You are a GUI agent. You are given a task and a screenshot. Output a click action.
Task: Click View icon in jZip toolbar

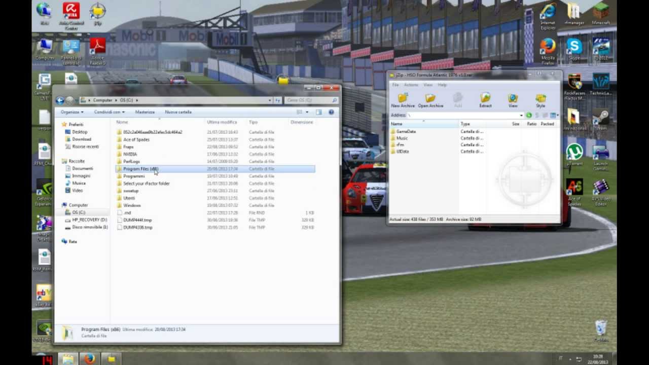(513, 100)
